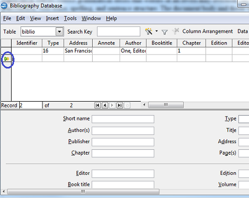Click the new record navigation button
This screenshot has height=198, width=249.
tap(127, 105)
